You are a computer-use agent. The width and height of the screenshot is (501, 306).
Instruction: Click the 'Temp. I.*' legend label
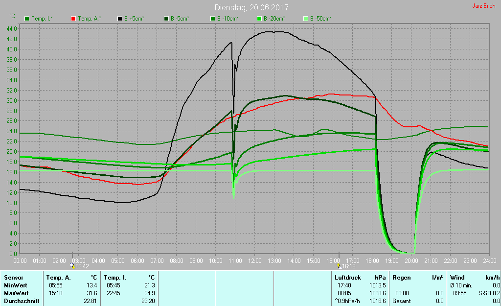[42, 19]
